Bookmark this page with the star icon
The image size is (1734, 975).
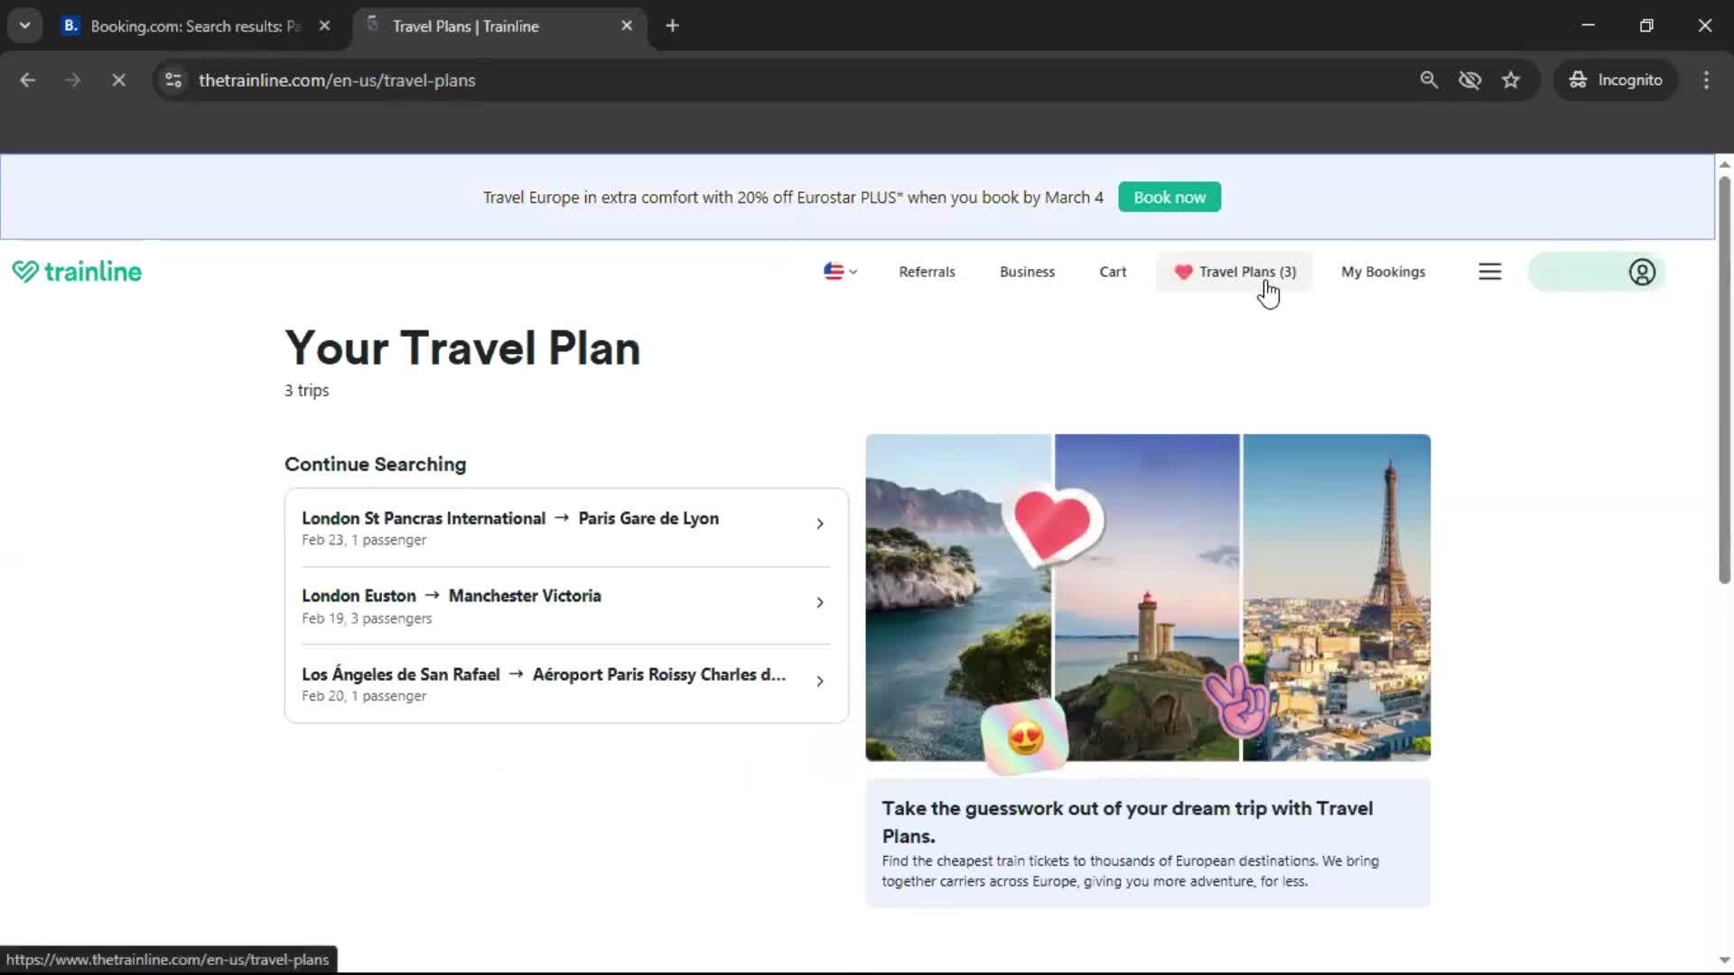click(x=1511, y=79)
